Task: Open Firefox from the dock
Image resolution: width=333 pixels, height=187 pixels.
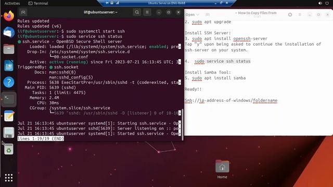Action: [x=9, y=16]
